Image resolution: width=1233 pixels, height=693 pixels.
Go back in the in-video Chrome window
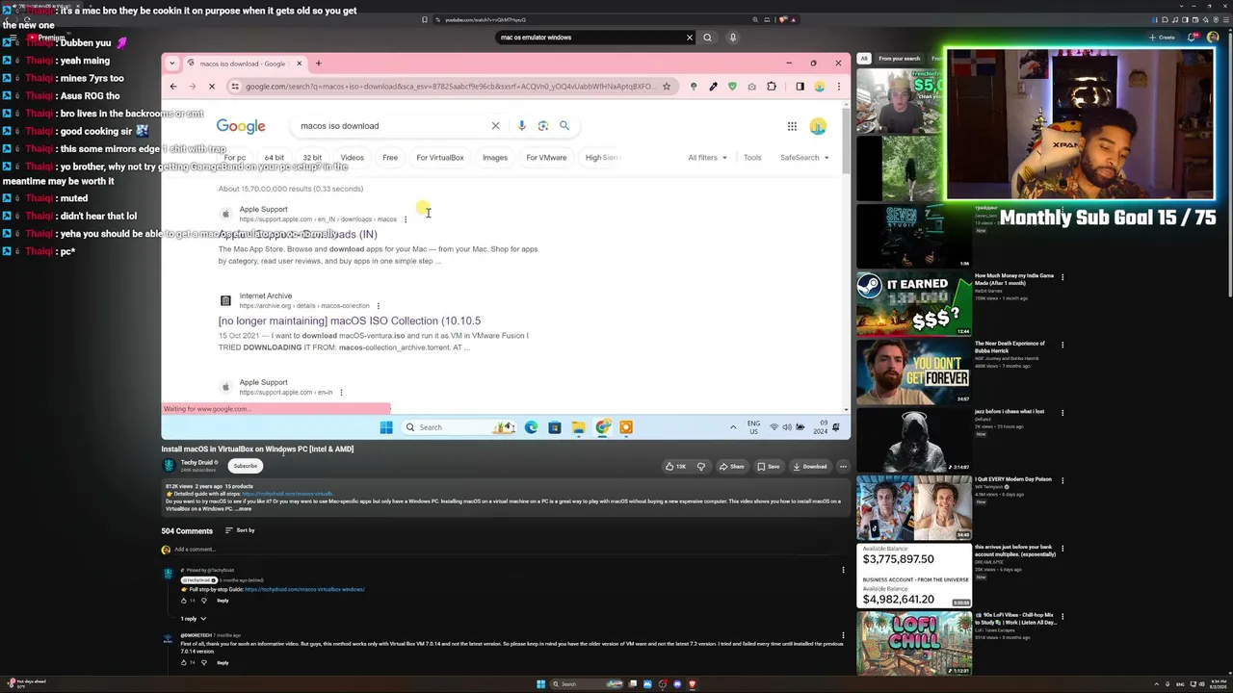pos(173,87)
